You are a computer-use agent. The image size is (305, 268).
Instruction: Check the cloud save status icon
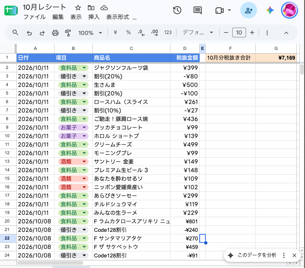click(x=104, y=8)
